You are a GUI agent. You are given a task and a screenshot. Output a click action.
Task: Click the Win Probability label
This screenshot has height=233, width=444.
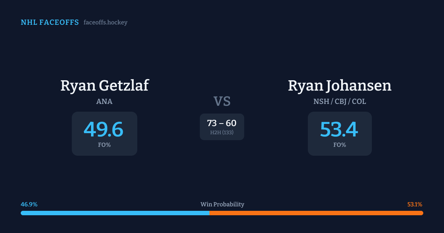(x=222, y=205)
